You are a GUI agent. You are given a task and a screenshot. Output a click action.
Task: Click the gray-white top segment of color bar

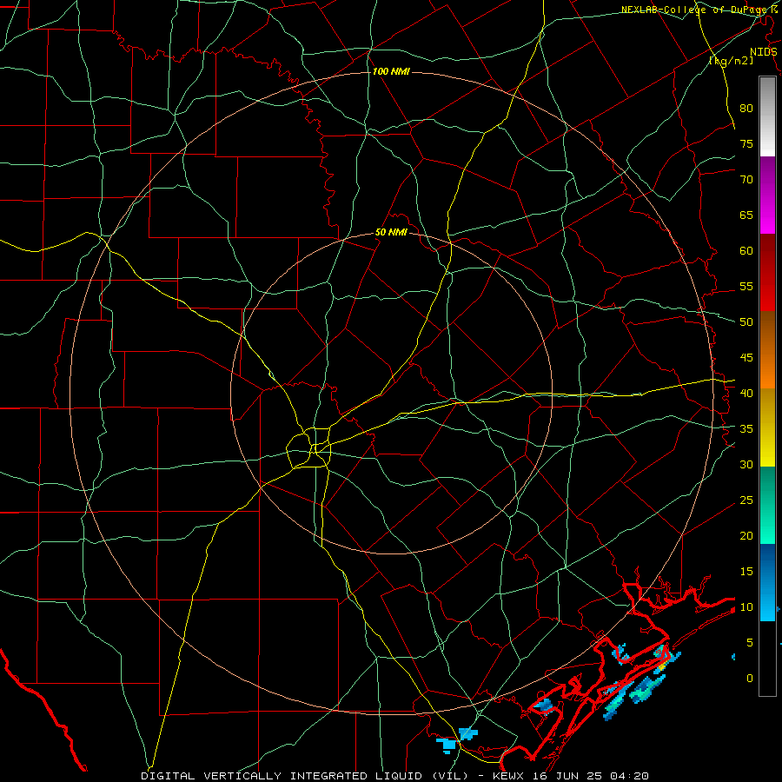(767, 116)
